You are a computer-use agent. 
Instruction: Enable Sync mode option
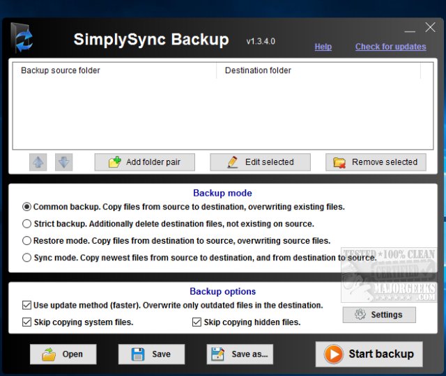27,258
